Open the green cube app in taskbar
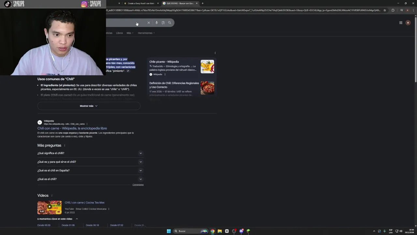417x235 pixels. pyautogui.click(x=248, y=231)
